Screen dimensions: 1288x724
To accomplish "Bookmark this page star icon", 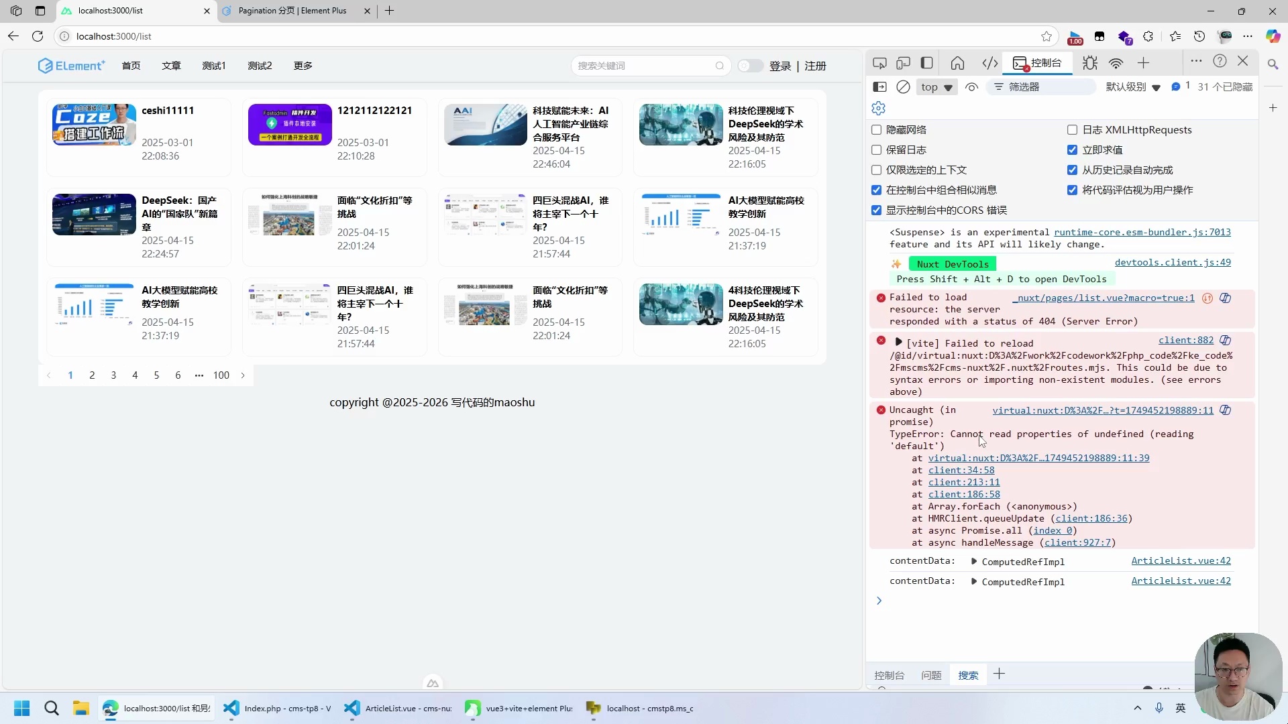I will click(x=1046, y=36).
